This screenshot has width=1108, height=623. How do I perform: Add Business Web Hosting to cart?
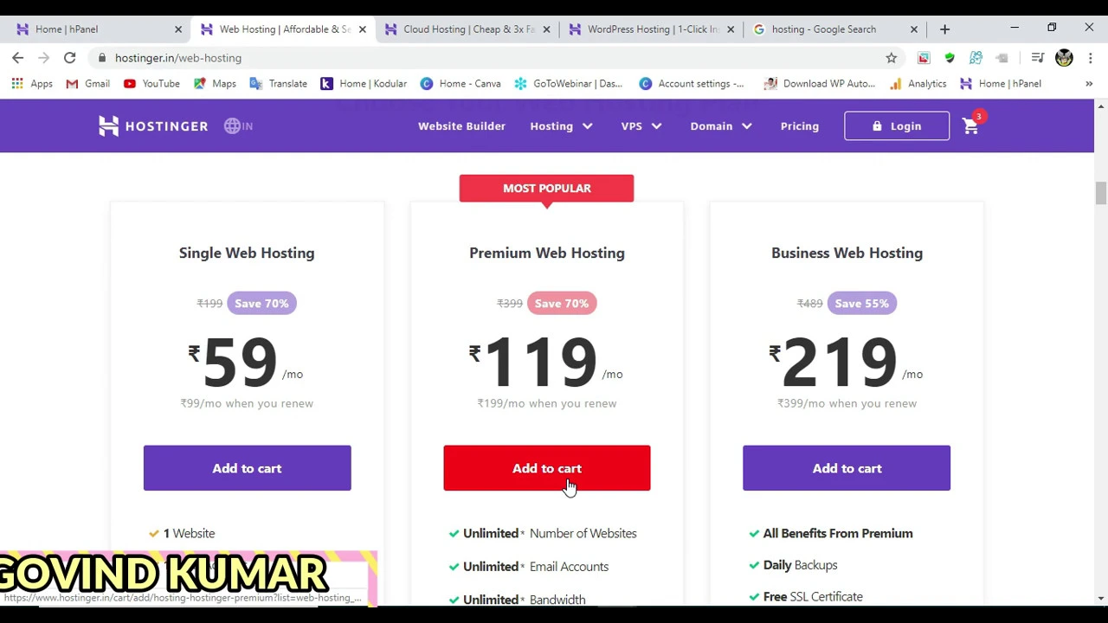pyautogui.click(x=847, y=468)
